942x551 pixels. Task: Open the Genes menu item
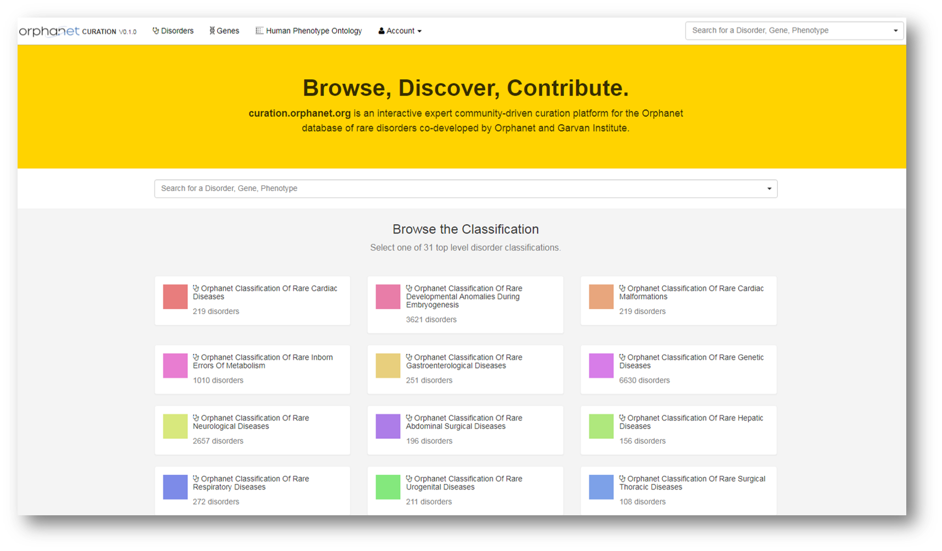(x=224, y=31)
